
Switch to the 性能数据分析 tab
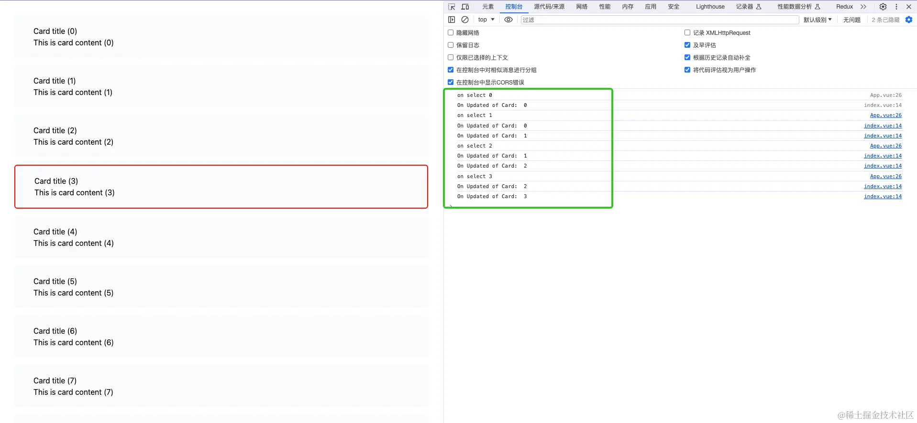799,7
